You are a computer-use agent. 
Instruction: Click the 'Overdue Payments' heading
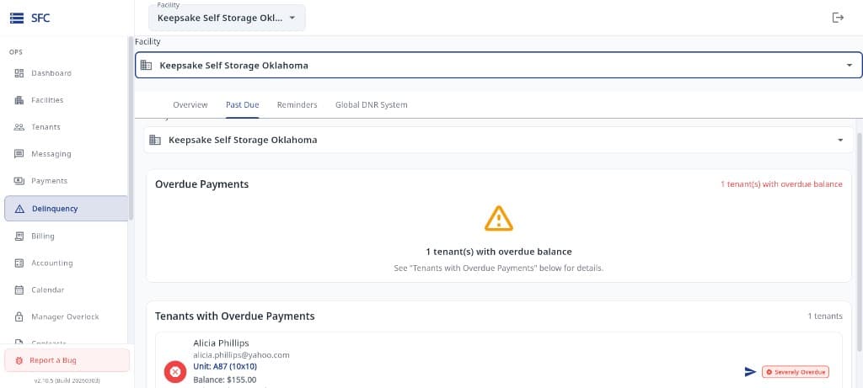pyautogui.click(x=202, y=184)
